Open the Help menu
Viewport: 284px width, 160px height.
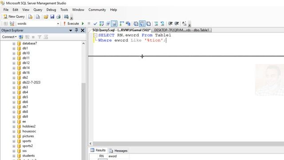click(x=114, y=10)
